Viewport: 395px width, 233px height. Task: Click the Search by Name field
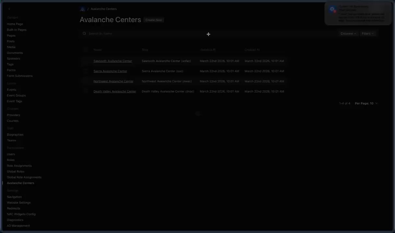(208, 33)
